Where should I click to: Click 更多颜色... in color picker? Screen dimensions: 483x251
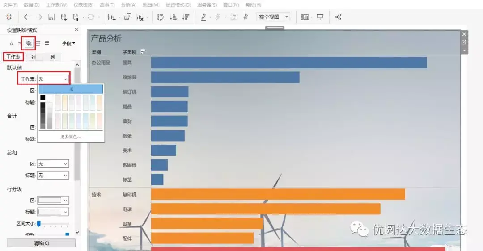71,137
